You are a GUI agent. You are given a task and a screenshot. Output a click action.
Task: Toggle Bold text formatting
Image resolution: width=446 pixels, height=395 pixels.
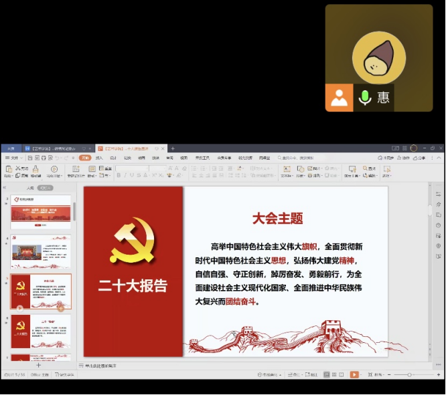pyautogui.click(x=119, y=176)
